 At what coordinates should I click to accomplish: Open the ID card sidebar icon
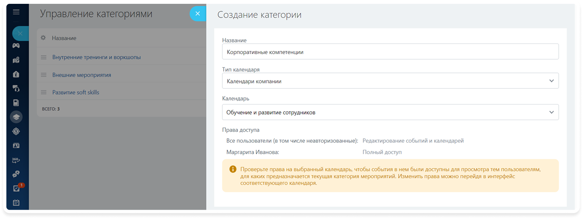pos(16,146)
